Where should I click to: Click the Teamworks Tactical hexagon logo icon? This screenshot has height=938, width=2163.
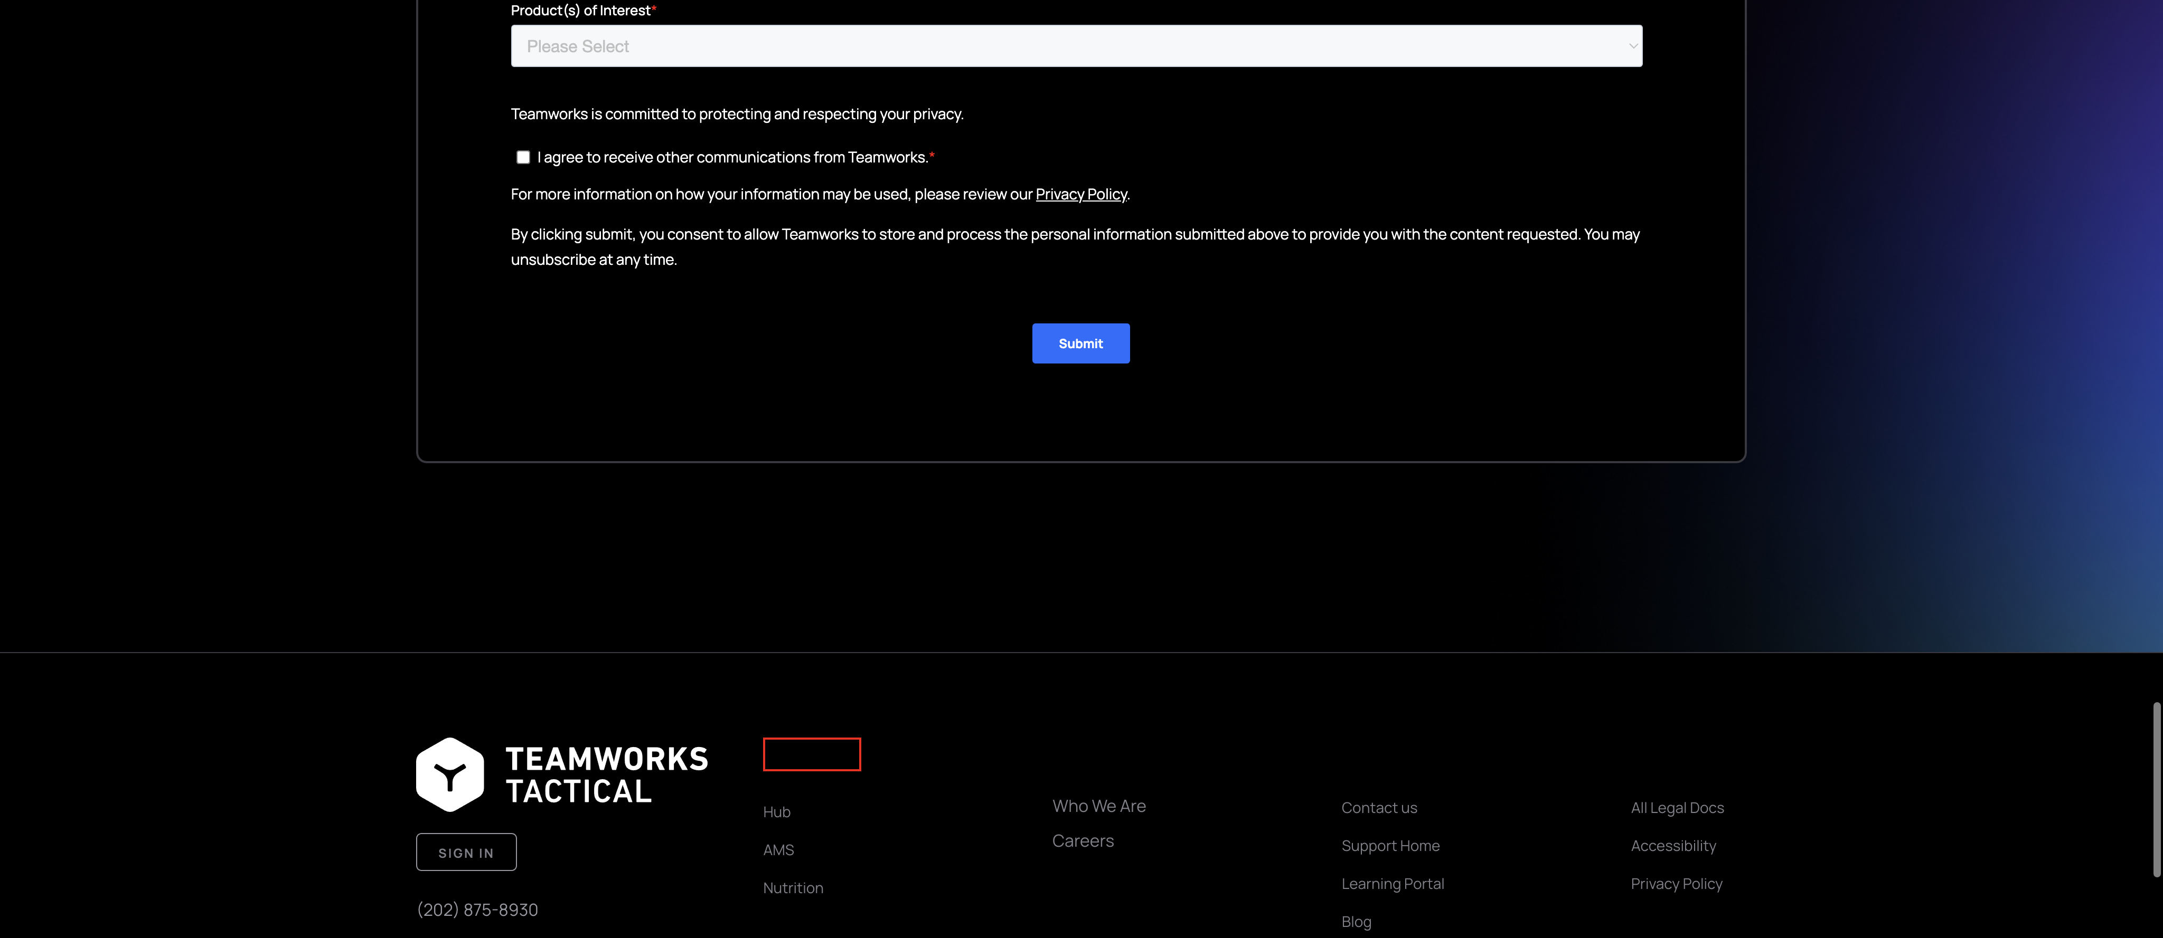point(450,774)
